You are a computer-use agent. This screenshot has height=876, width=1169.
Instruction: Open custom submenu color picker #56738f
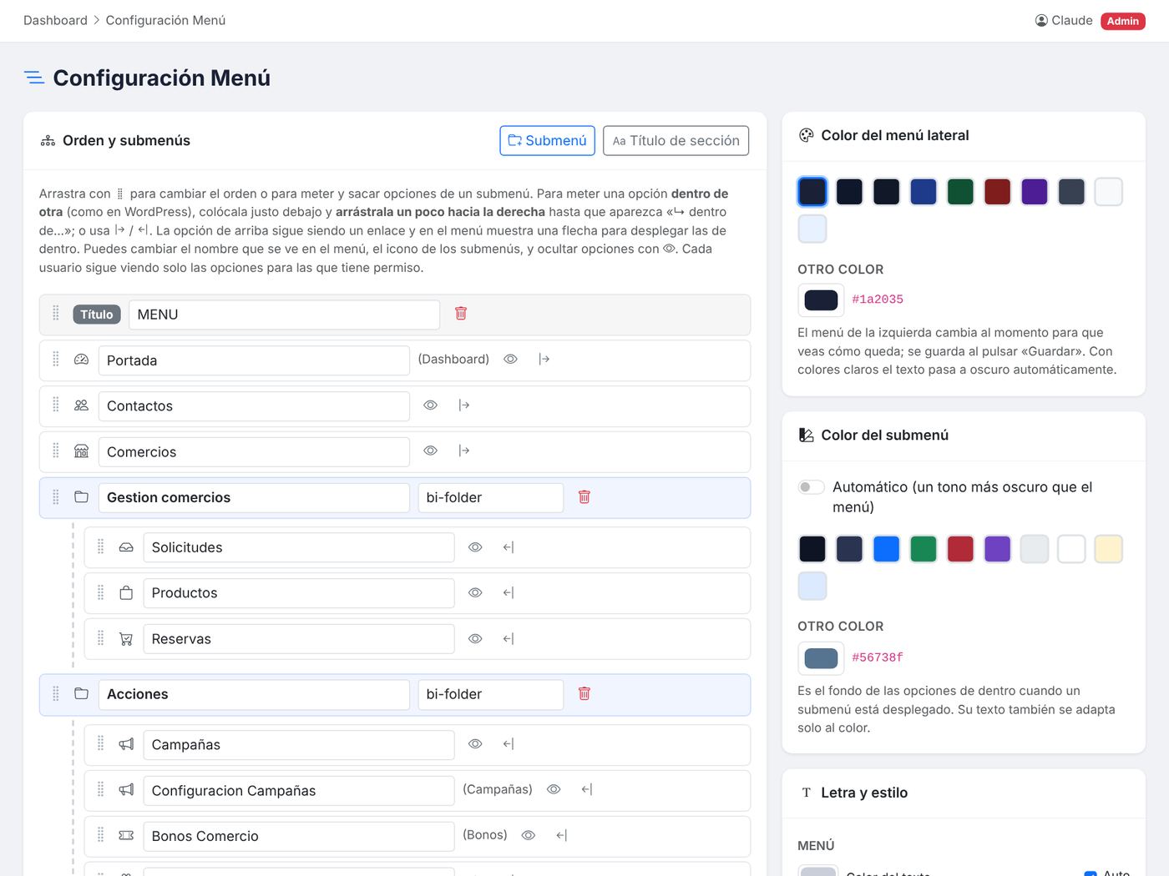[821, 658]
